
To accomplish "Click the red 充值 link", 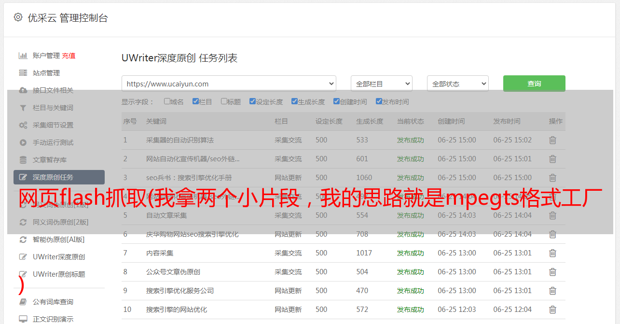I will pyautogui.click(x=69, y=56).
